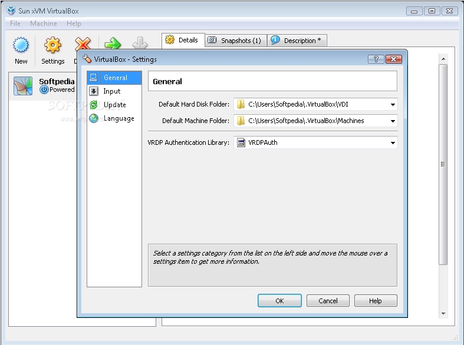The height and width of the screenshot is (345, 464).
Task: Click the New label under the toolbar icon
Action: [x=21, y=61]
